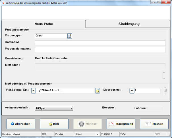Click the Abbrechen button
This screenshot has width=172, height=138.
click(21, 124)
